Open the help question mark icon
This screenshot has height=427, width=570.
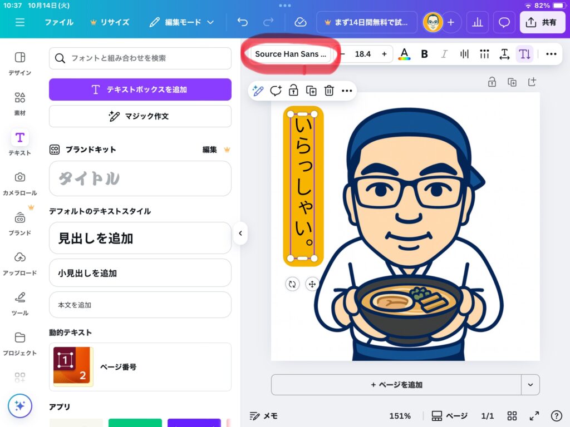coord(556,416)
